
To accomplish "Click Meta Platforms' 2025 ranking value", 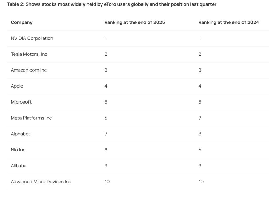I will [x=106, y=118].
